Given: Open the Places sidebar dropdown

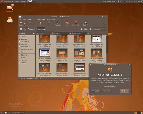Looking at the screenshot, I should (22, 33).
